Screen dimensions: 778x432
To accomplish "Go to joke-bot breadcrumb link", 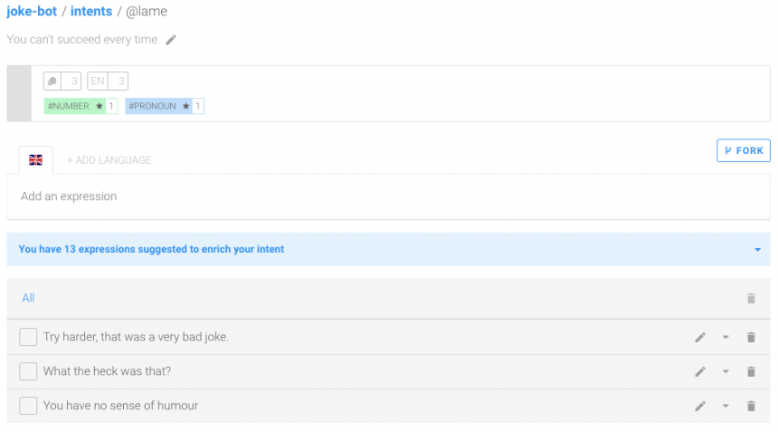I will tap(32, 12).
